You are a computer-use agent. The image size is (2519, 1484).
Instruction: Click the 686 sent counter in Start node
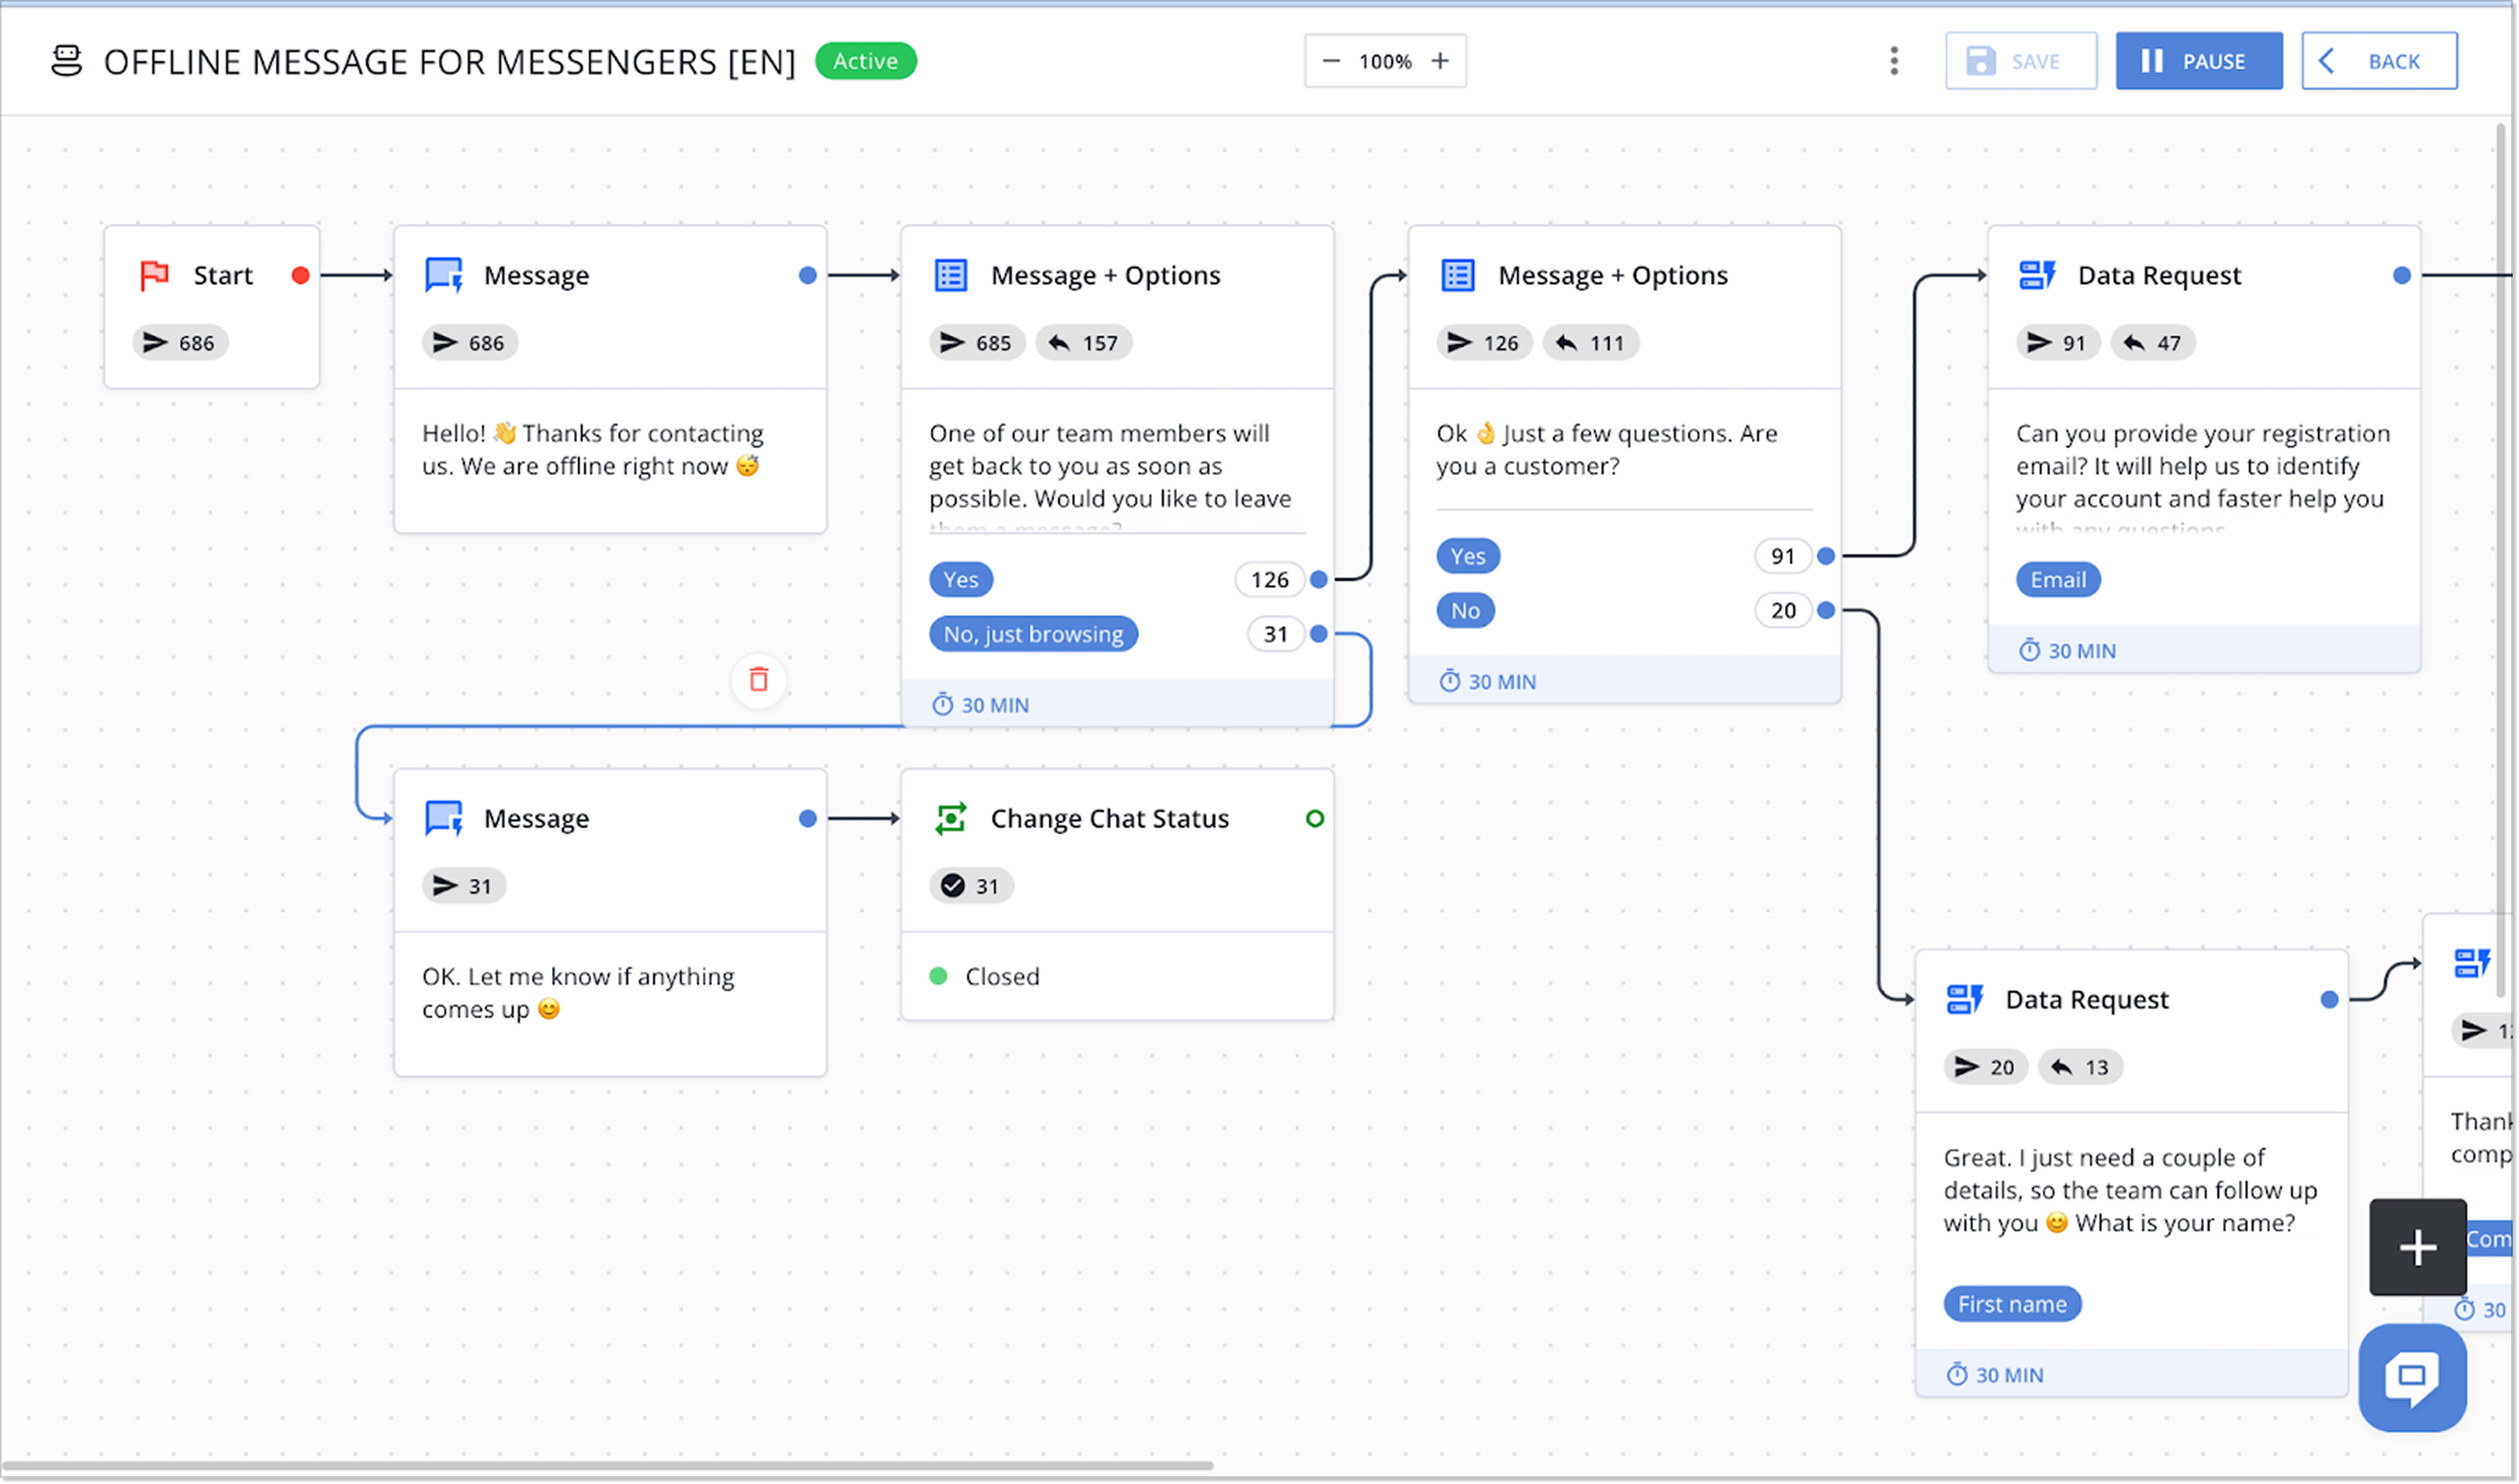click(180, 343)
